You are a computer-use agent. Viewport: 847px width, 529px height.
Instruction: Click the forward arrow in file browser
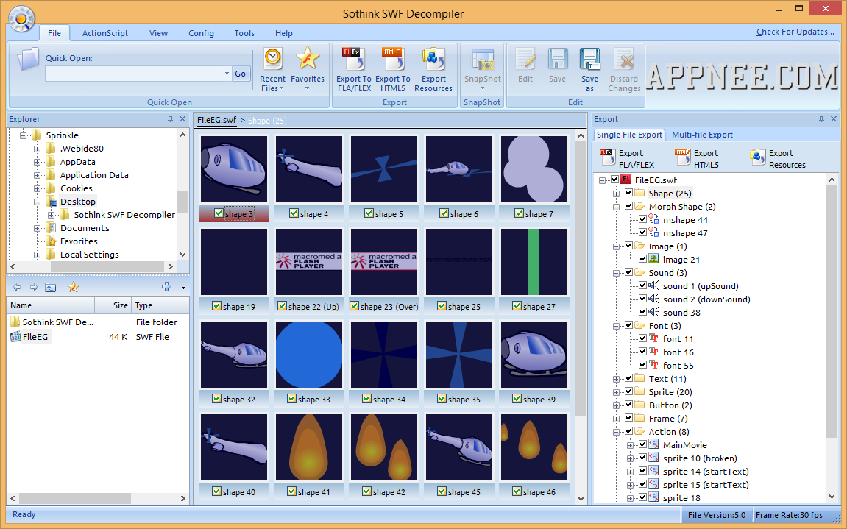point(34,288)
